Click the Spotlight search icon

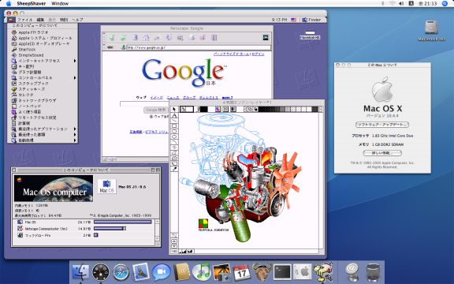click(x=445, y=3)
